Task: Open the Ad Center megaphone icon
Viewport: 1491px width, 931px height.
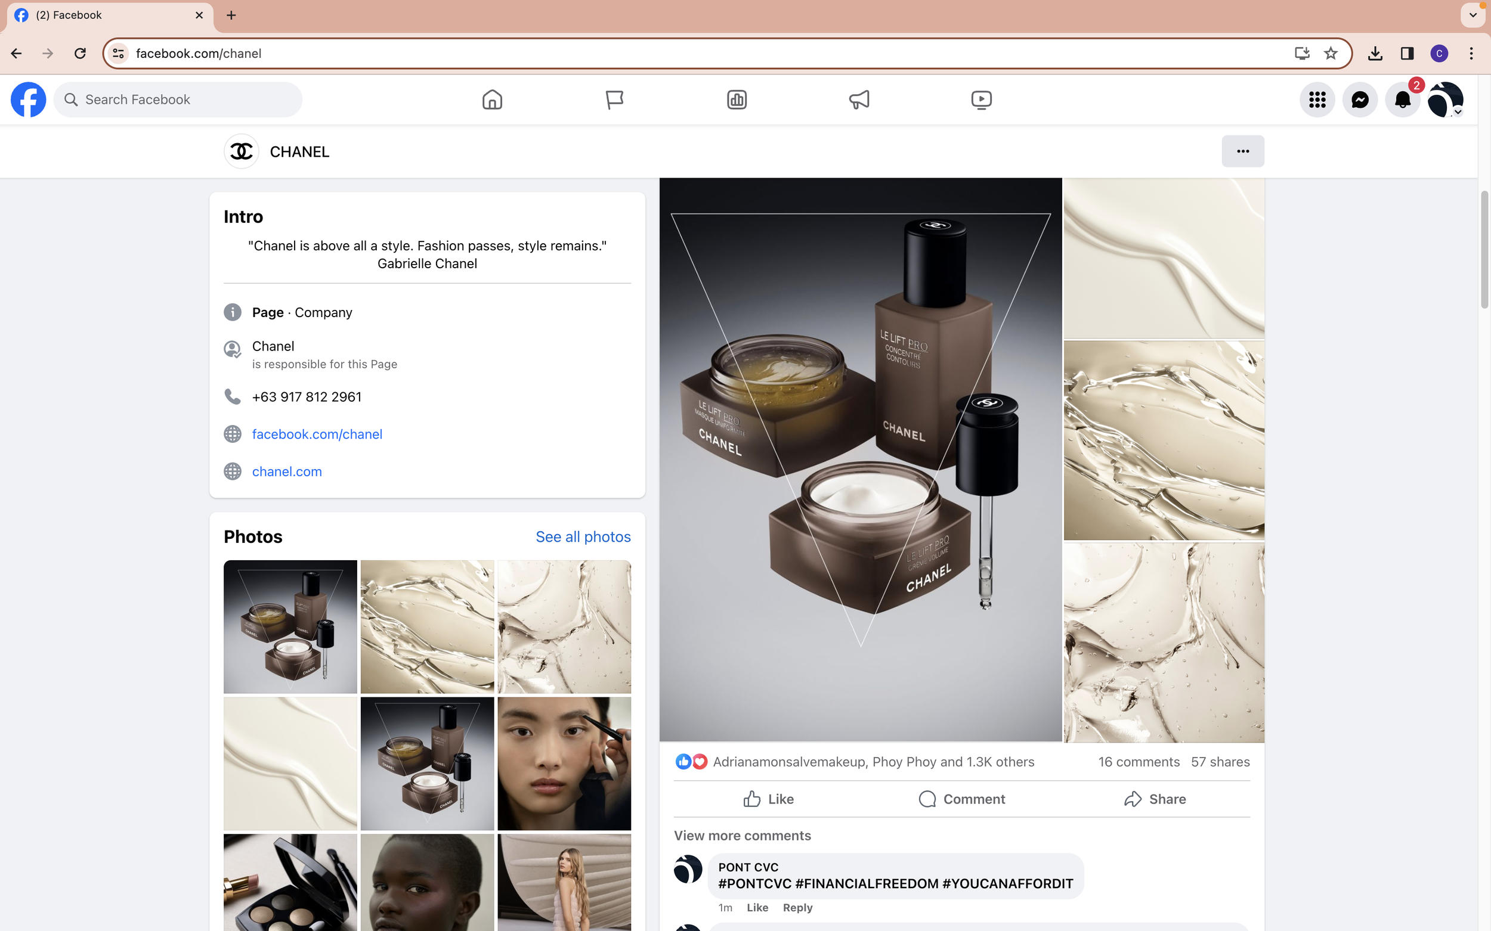Action: click(859, 100)
